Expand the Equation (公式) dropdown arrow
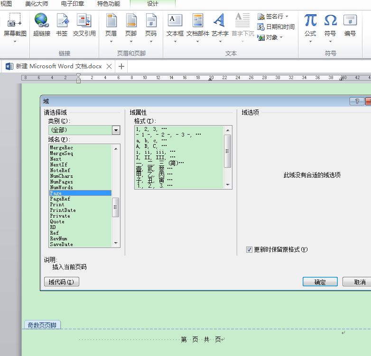 coord(310,42)
